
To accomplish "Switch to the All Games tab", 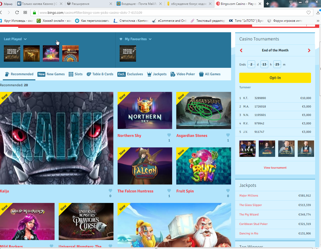I will tap(210, 74).
